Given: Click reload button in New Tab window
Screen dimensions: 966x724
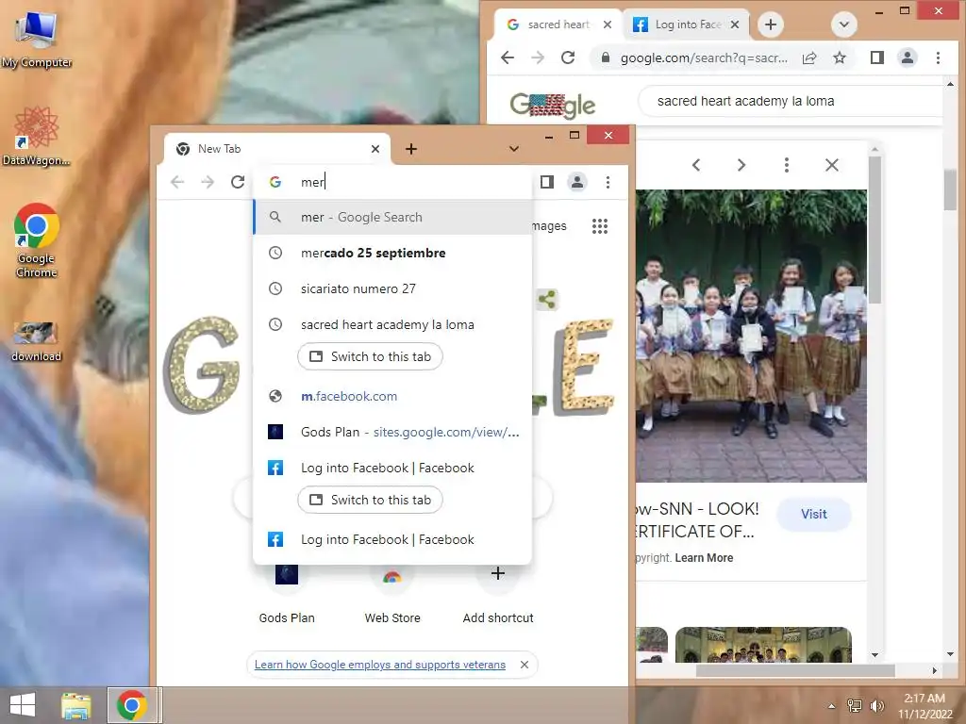Looking at the screenshot, I should point(238,182).
